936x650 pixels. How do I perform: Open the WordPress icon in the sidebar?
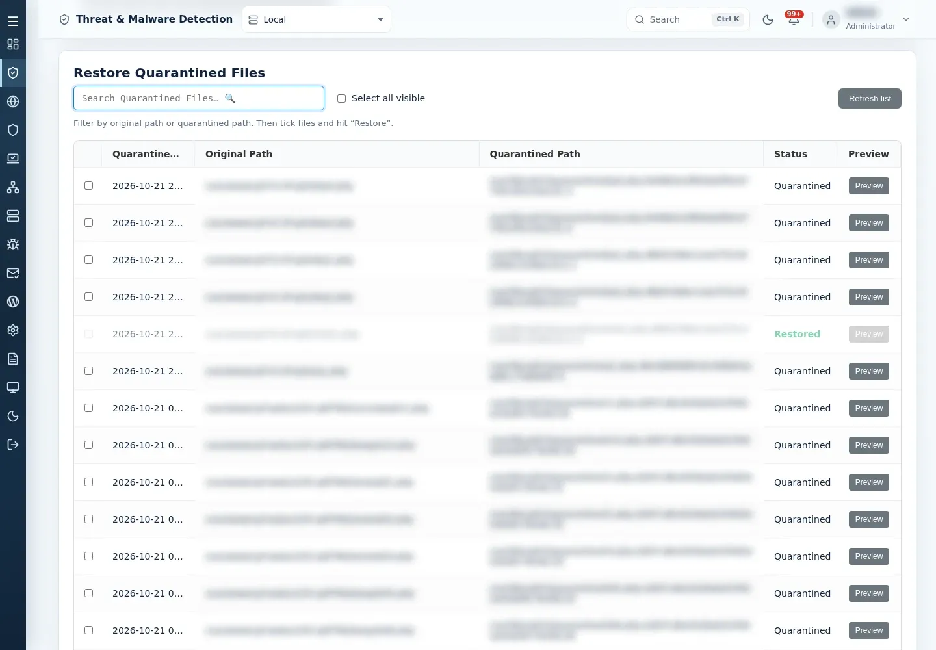13,302
